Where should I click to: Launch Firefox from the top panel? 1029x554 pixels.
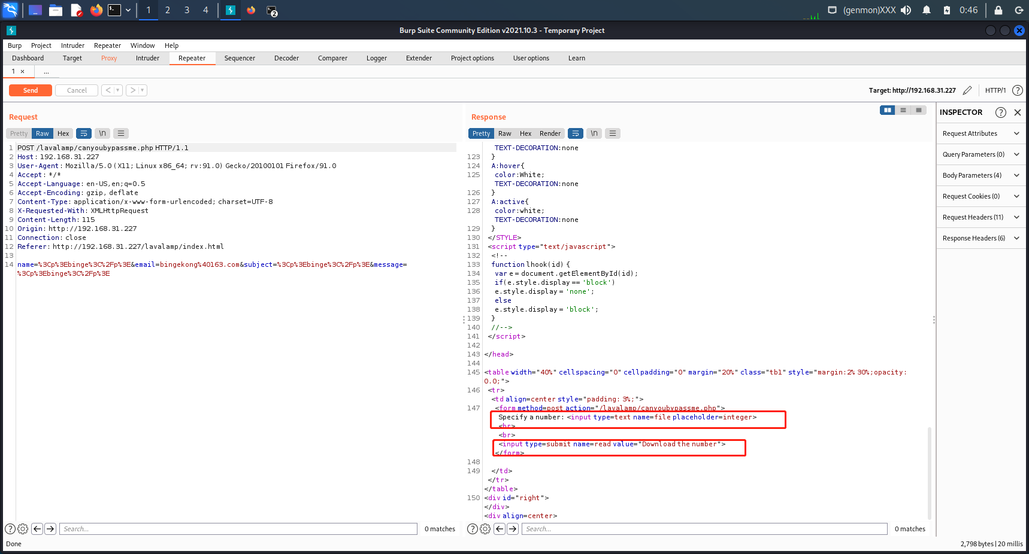tap(96, 10)
